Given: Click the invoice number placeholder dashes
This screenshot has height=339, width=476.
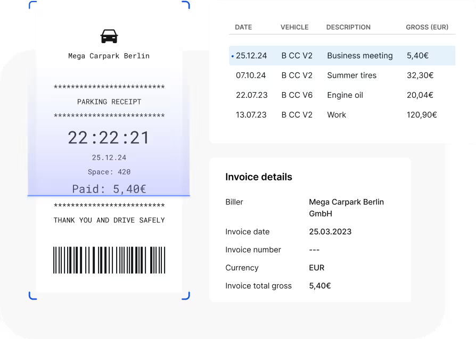Looking at the screenshot, I should 314,250.
